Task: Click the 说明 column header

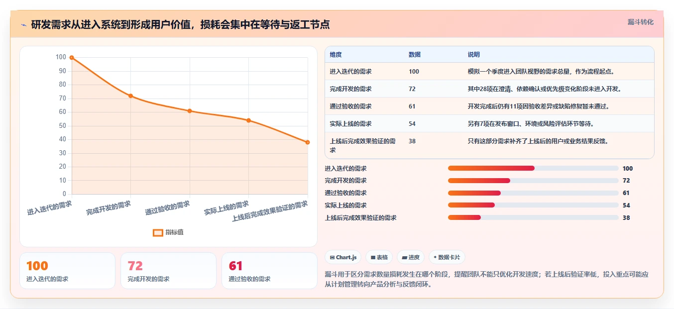Action: coord(473,55)
